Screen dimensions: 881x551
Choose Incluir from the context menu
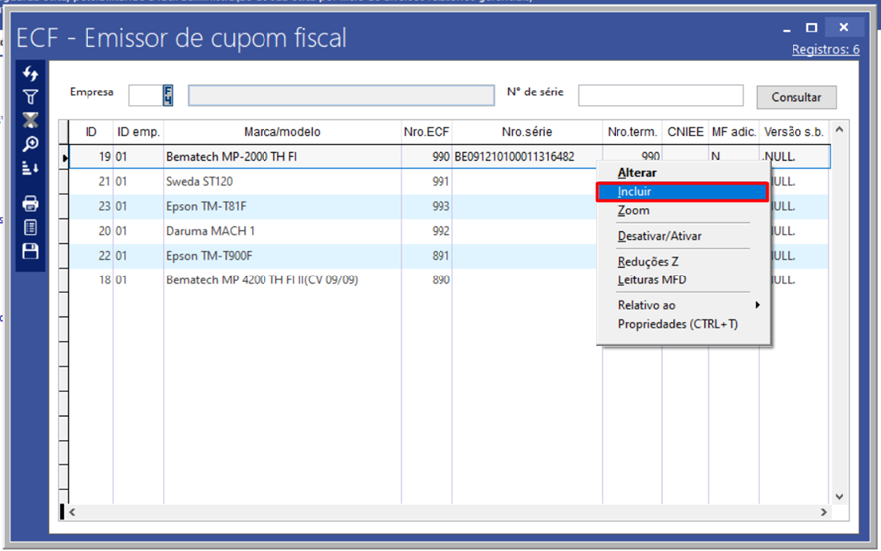click(x=681, y=192)
